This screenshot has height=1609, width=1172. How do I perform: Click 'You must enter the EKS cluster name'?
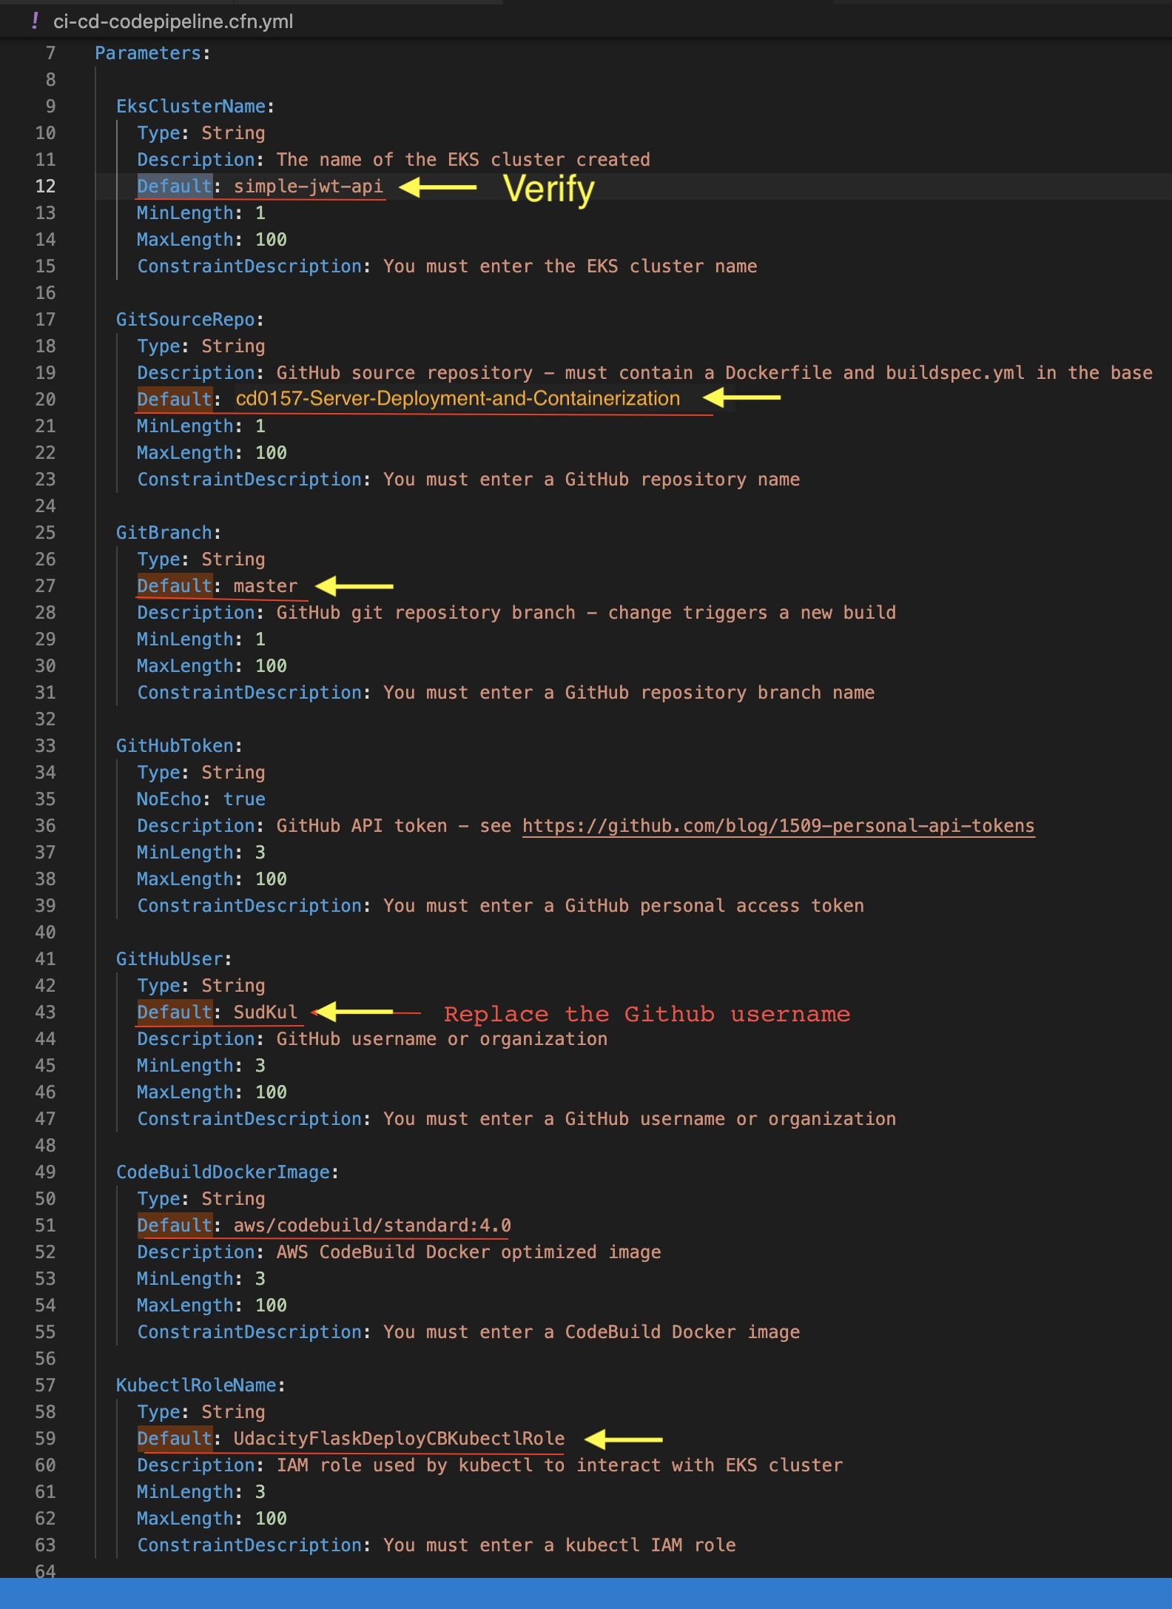tap(570, 266)
